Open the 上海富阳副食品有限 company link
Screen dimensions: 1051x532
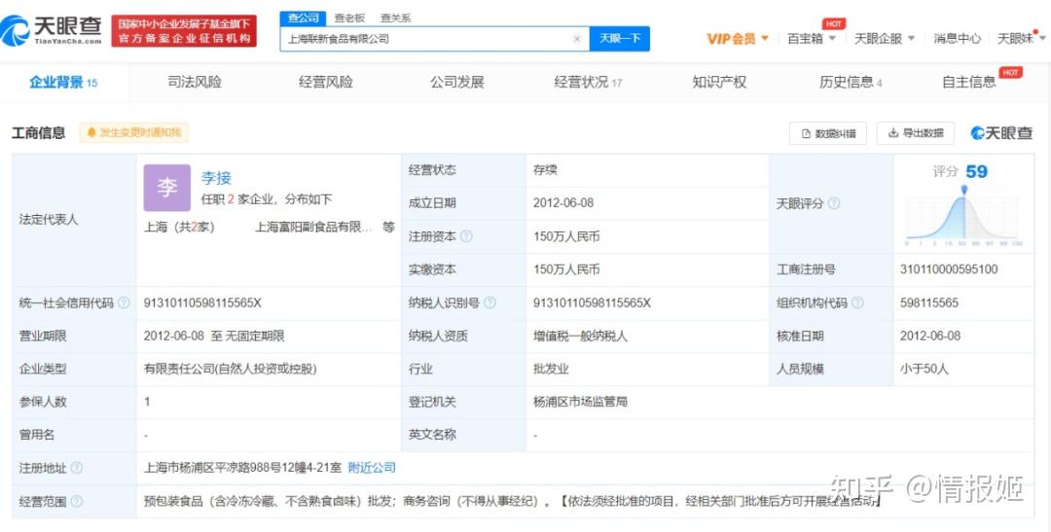coord(313,228)
